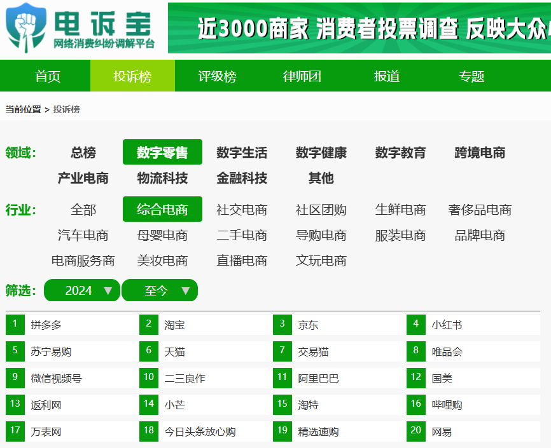Click the green survey banner
551x448 pixels.
[x=359, y=28]
